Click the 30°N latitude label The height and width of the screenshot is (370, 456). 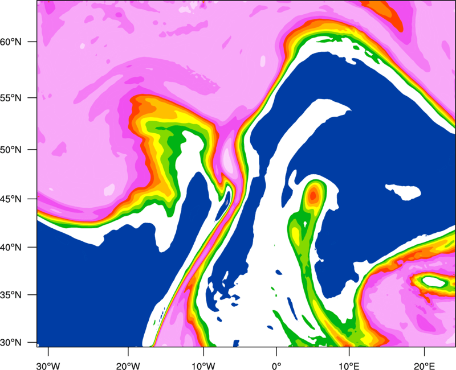pos(11,343)
